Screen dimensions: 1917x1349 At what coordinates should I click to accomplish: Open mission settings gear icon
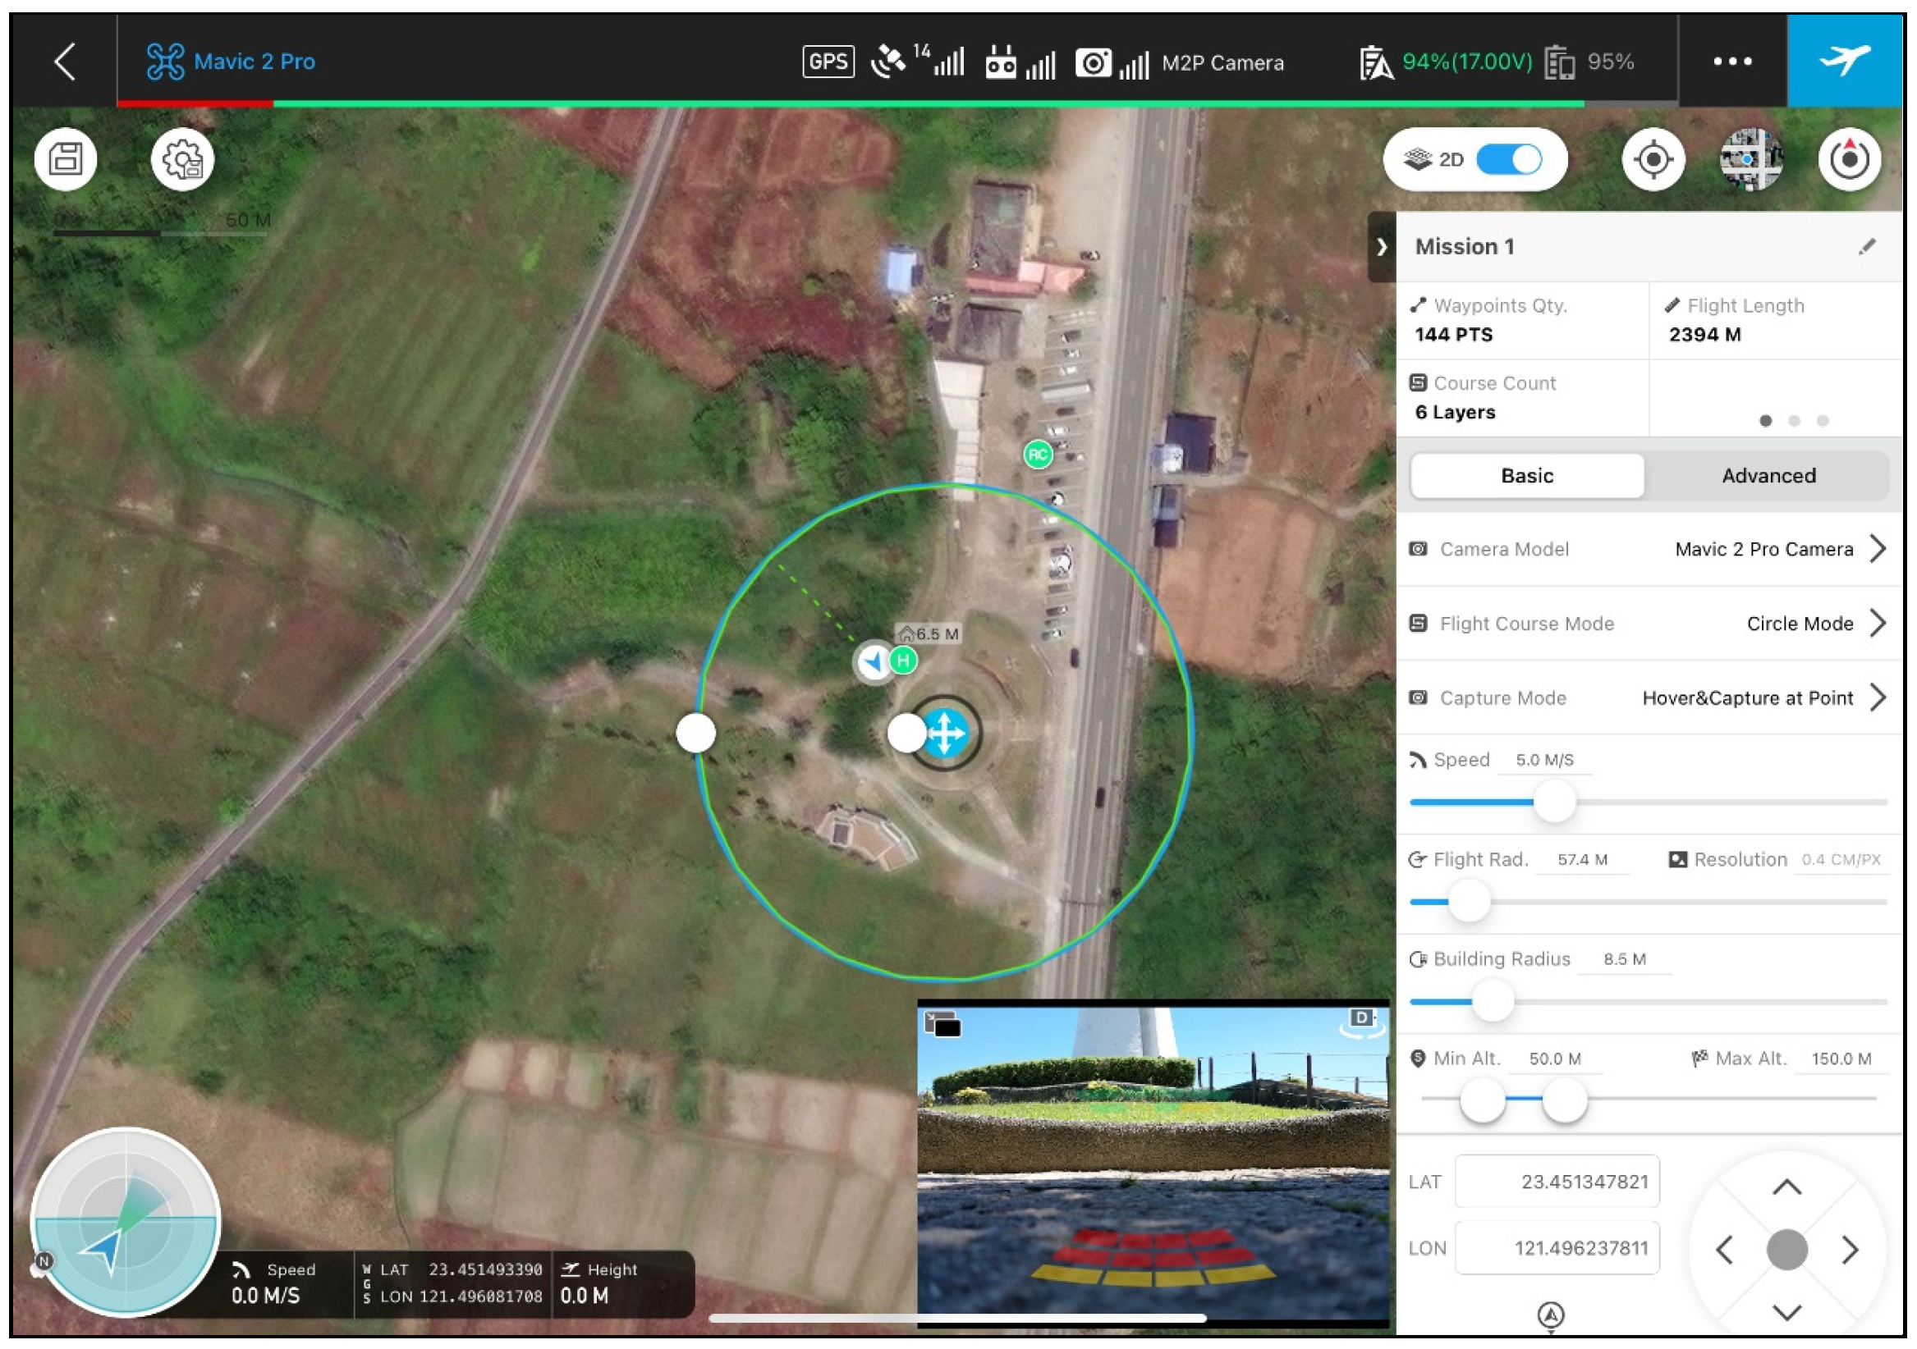(x=182, y=159)
